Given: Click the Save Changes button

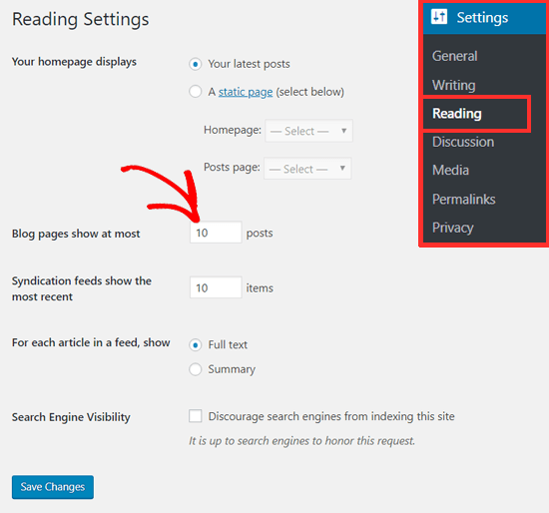Looking at the screenshot, I should [53, 487].
